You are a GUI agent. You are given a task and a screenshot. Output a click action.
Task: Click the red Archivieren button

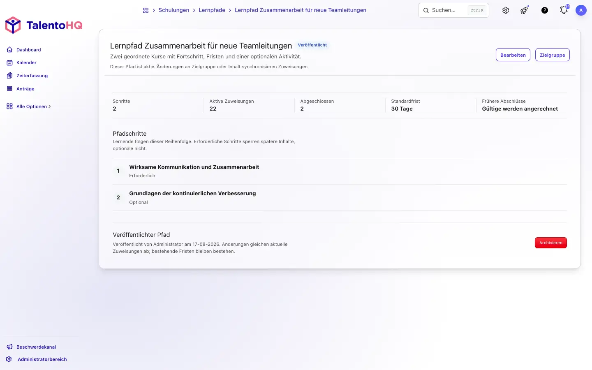551,243
